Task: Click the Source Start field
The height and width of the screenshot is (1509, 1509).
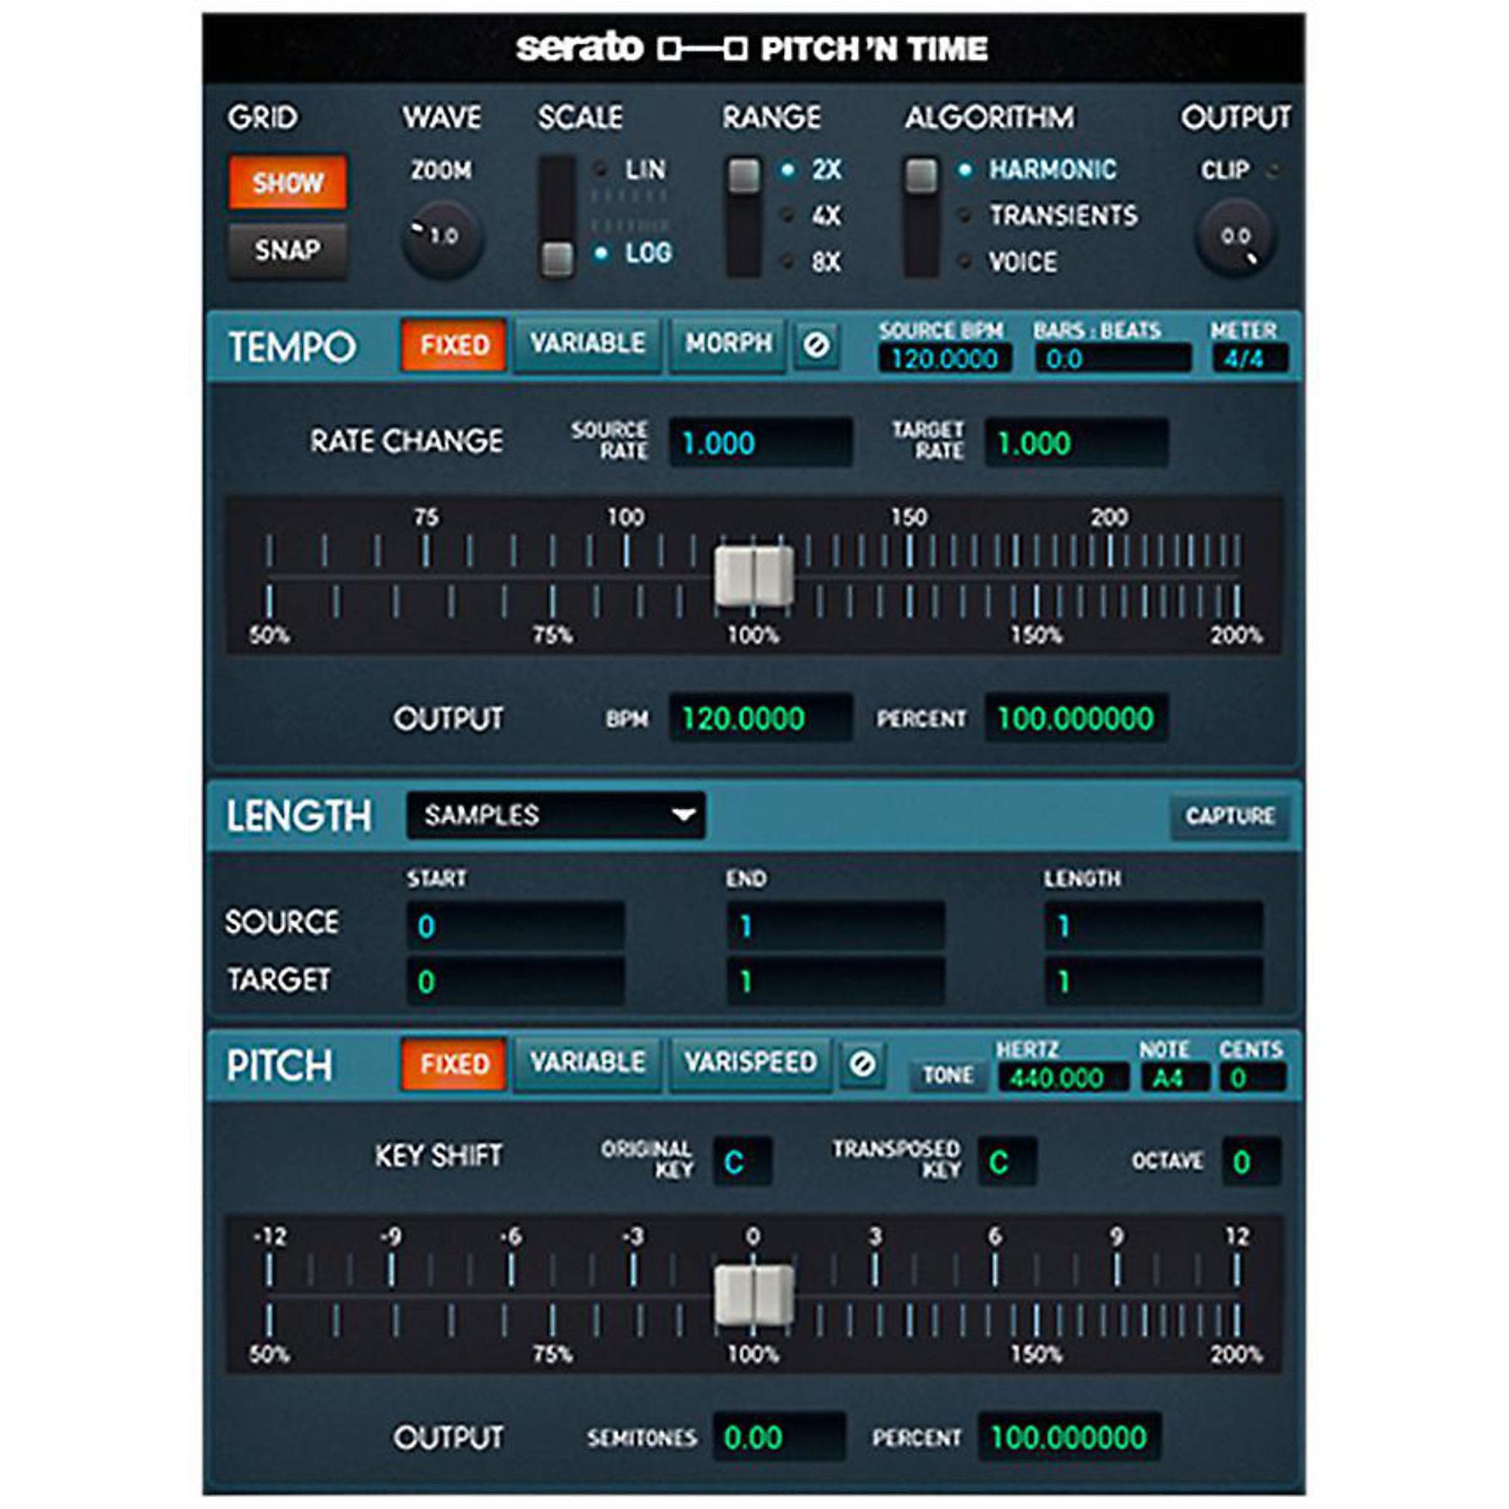Action: coord(515,926)
